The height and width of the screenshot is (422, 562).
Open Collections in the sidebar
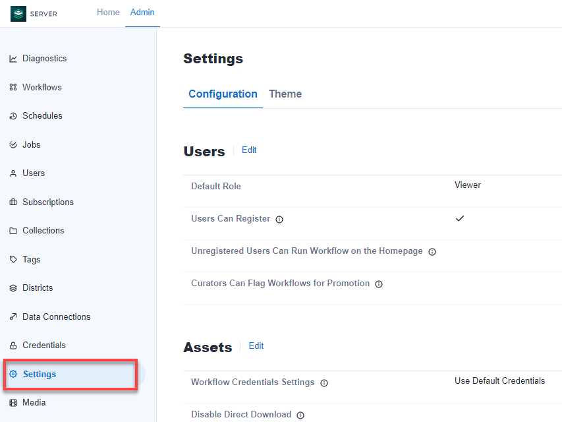[43, 231]
